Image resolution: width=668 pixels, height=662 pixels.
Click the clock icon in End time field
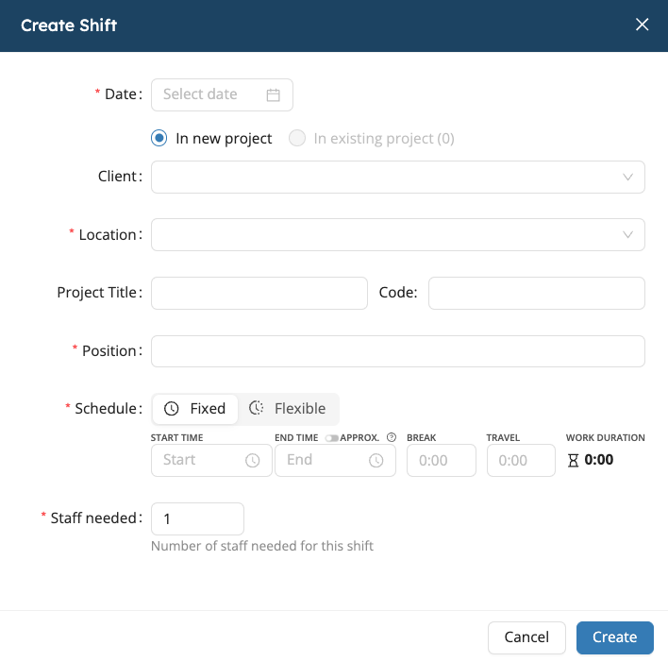376,461
